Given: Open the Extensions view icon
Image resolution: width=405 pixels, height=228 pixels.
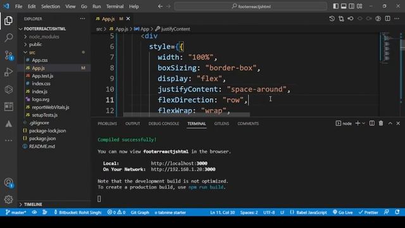Looking at the screenshot, I should pyautogui.click(x=8, y=89).
